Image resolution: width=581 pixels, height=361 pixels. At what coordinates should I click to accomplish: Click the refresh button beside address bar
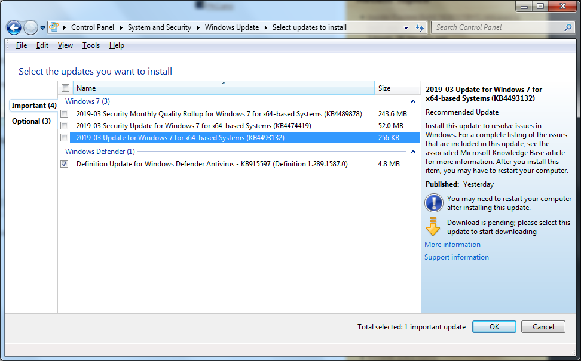point(420,27)
